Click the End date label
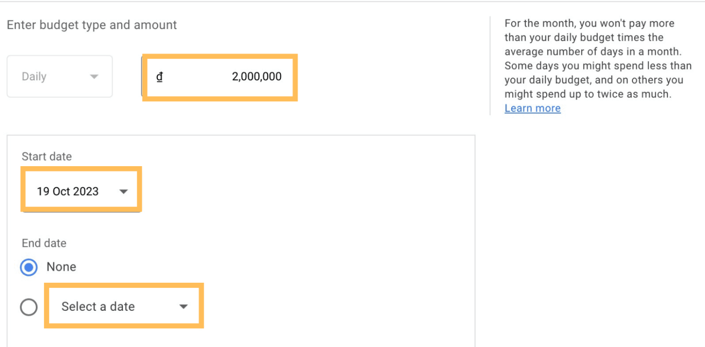 44,243
